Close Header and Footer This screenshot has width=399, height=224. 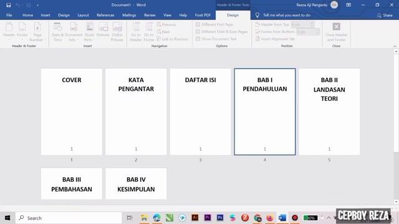[x=336, y=32]
